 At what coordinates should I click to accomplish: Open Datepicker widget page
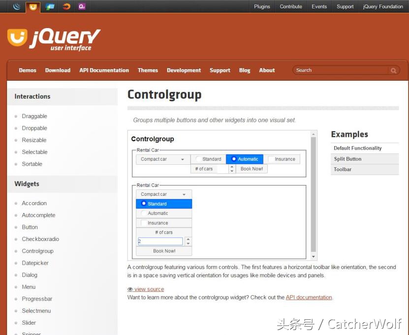tap(35, 263)
